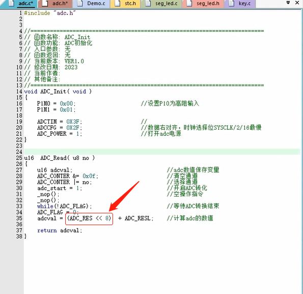This screenshot has height=294, width=303.
Task: Click the #include "adc.h" line
Action: point(50,13)
